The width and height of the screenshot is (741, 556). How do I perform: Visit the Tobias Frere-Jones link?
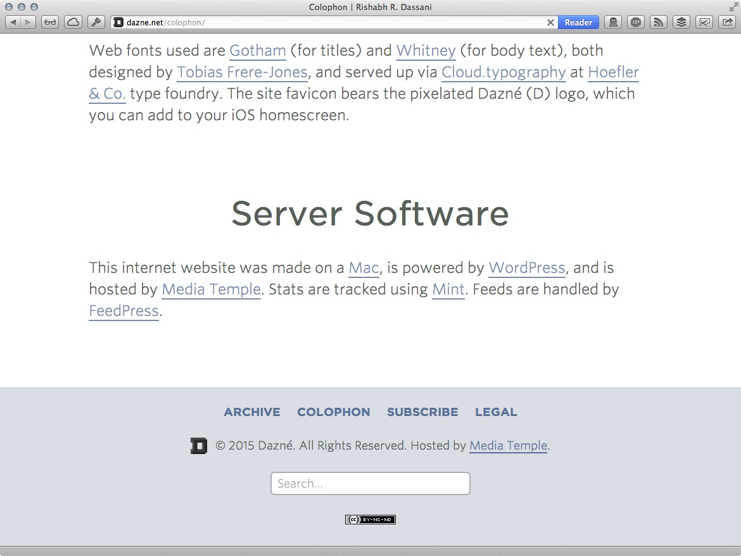[242, 72]
